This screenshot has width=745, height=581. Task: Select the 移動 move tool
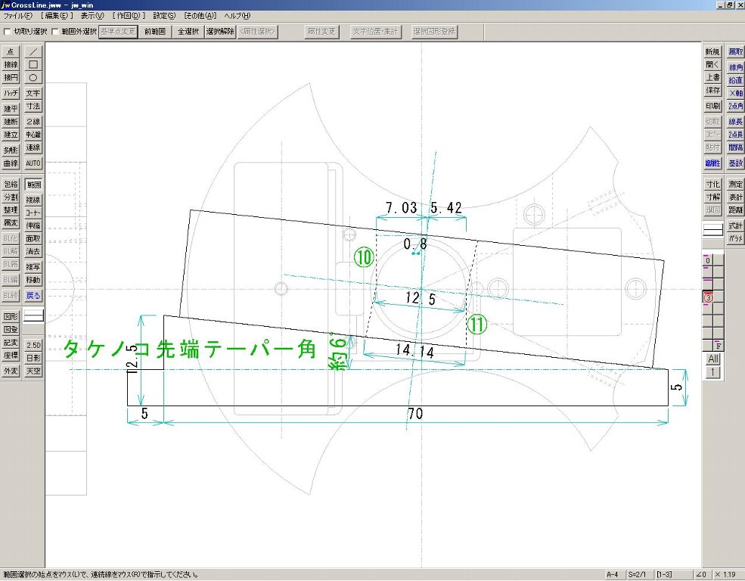(33, 280)
